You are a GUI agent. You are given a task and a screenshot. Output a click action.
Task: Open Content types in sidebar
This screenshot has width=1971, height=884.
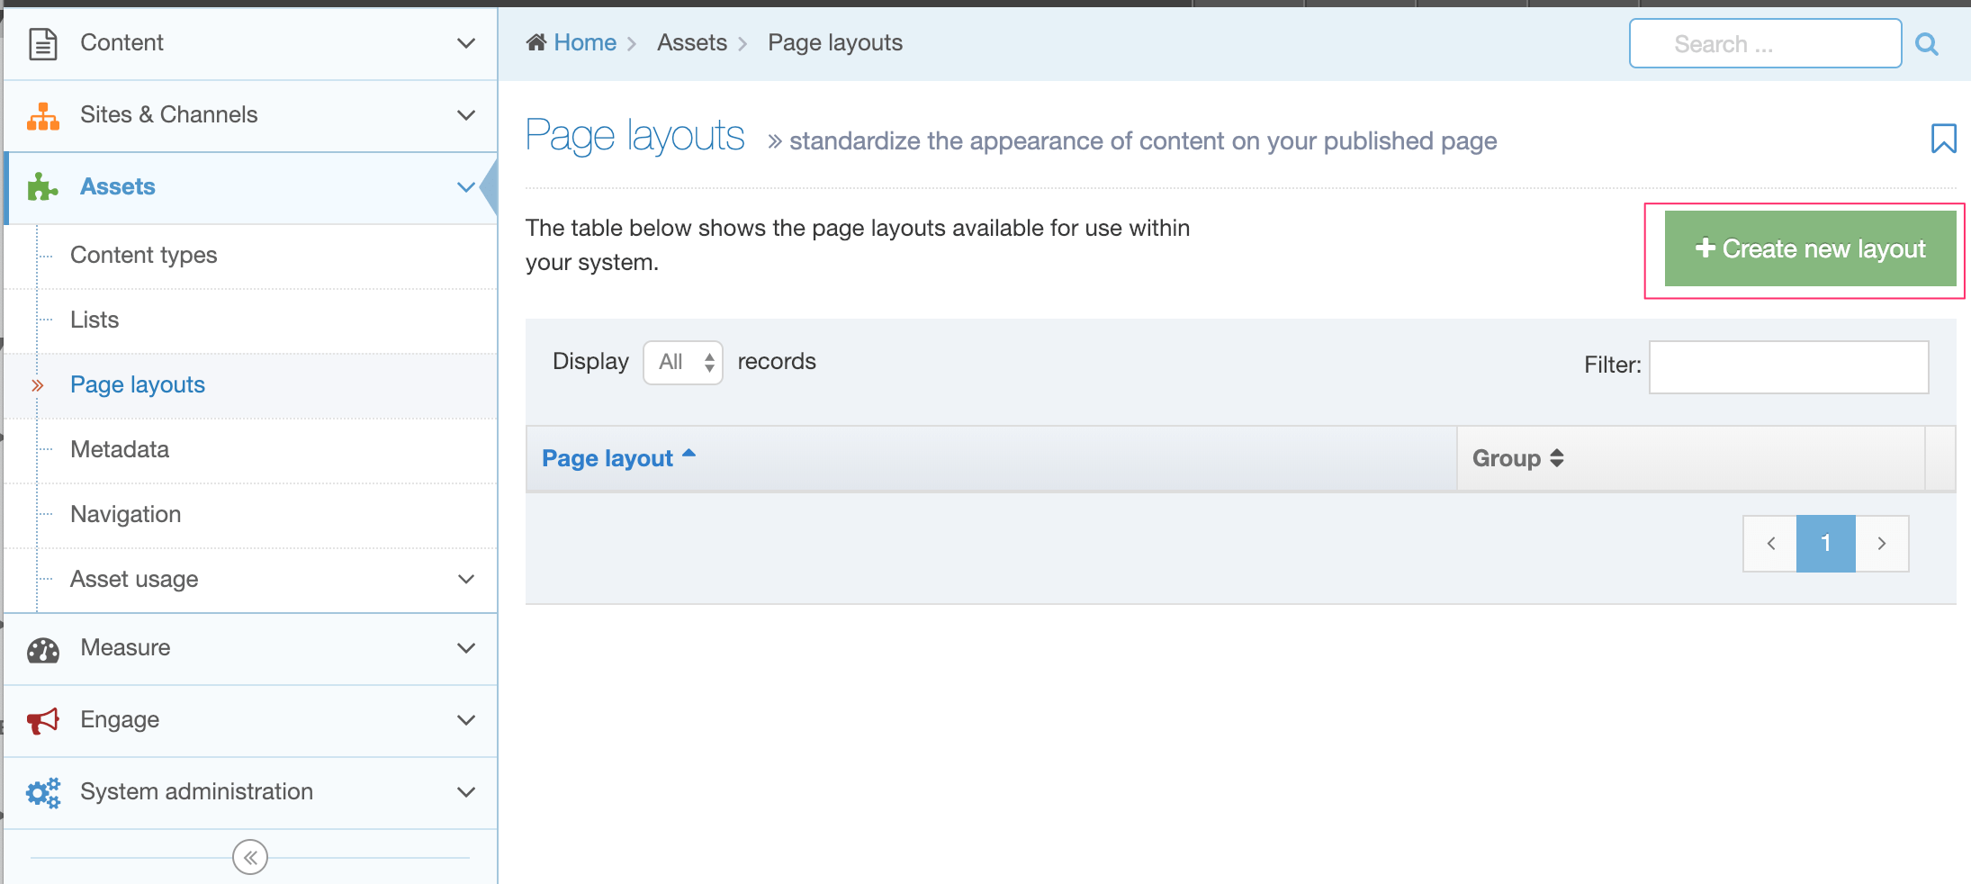pos(144,256)
